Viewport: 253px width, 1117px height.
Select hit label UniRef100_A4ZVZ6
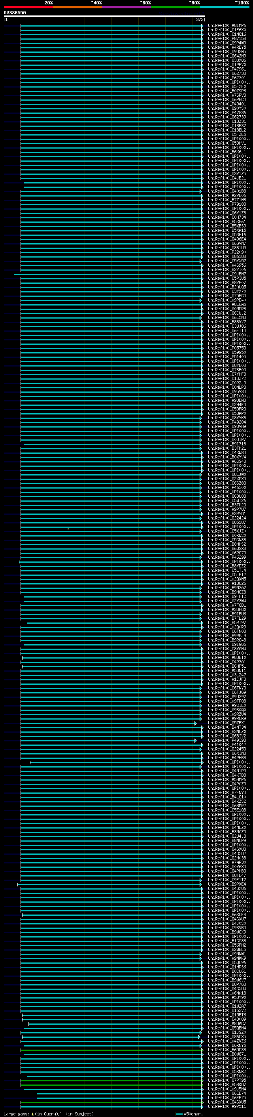(227, 1041)
